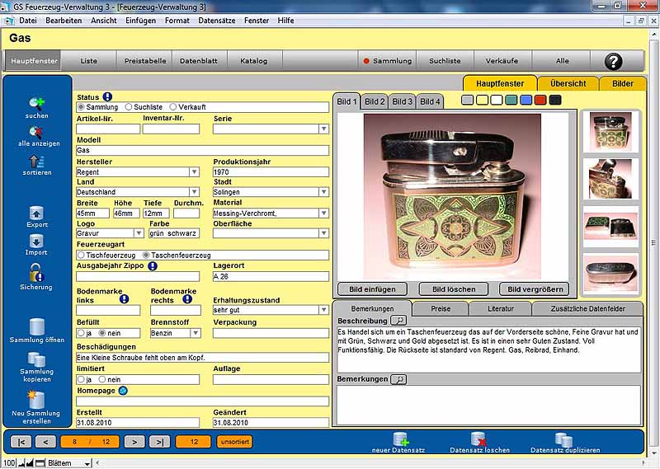This screenshot has height=469, width=660.
Task: Click the alle anzeigen icon
Action: (x=36, y=131)
